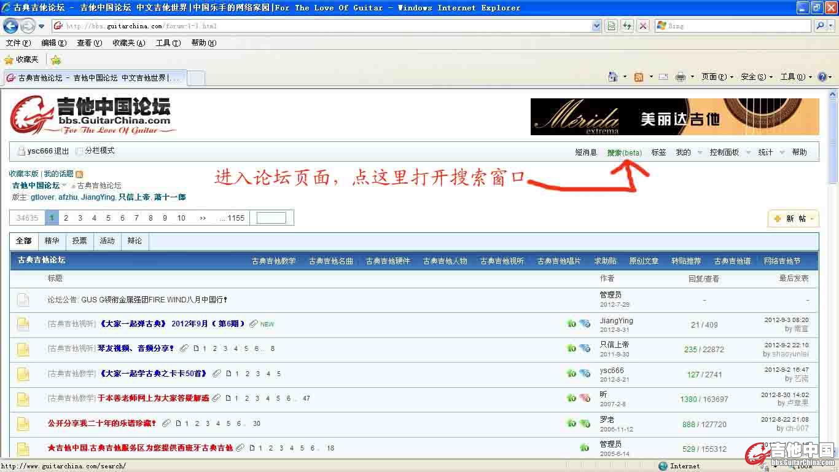The image size is (839, 472).
Task: Open the 收藏夹(A) menu
Action: (x=129, y=43)
